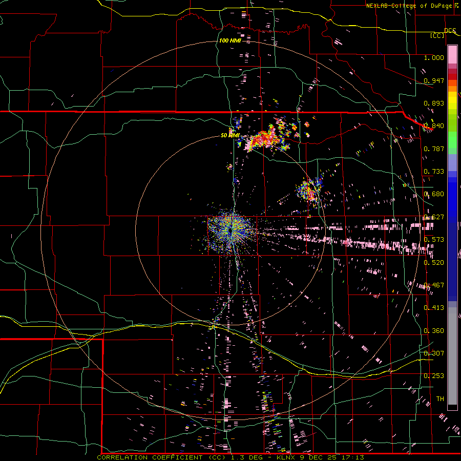This screenshot has width=461, height=461.
Task: Click the "1.000" value on the color scale
Action: tap(434, 57)
